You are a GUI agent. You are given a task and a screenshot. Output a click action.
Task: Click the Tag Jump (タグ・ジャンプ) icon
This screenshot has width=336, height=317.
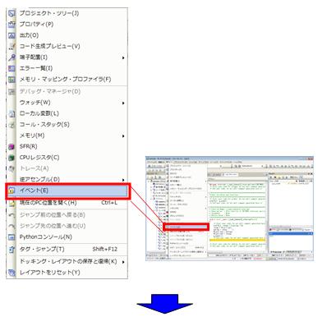pos(12,250)
